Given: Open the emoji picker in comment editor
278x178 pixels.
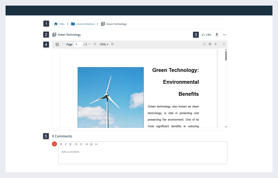Looking at the screenshot, I should (91, 144).
